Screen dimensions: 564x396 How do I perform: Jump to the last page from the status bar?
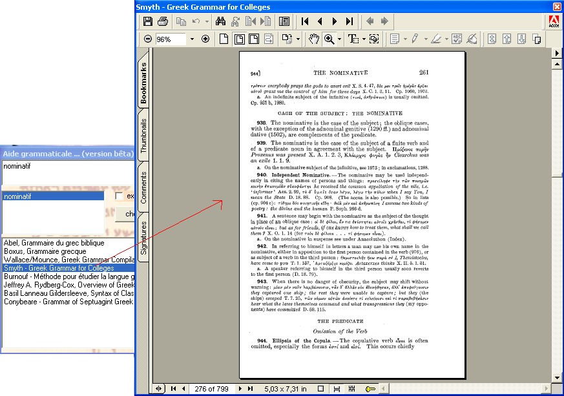point(251,389)
